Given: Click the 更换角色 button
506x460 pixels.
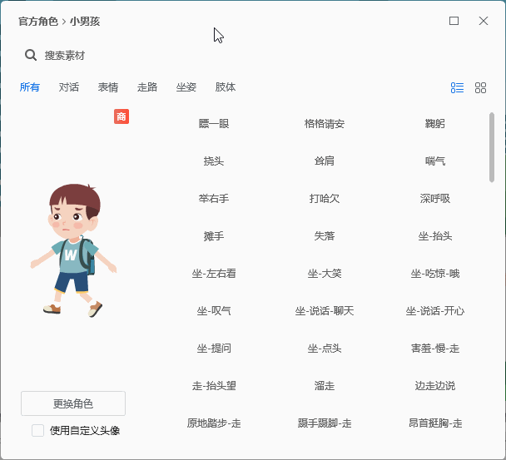Looking at the screenshot, I should click(73, 403).
